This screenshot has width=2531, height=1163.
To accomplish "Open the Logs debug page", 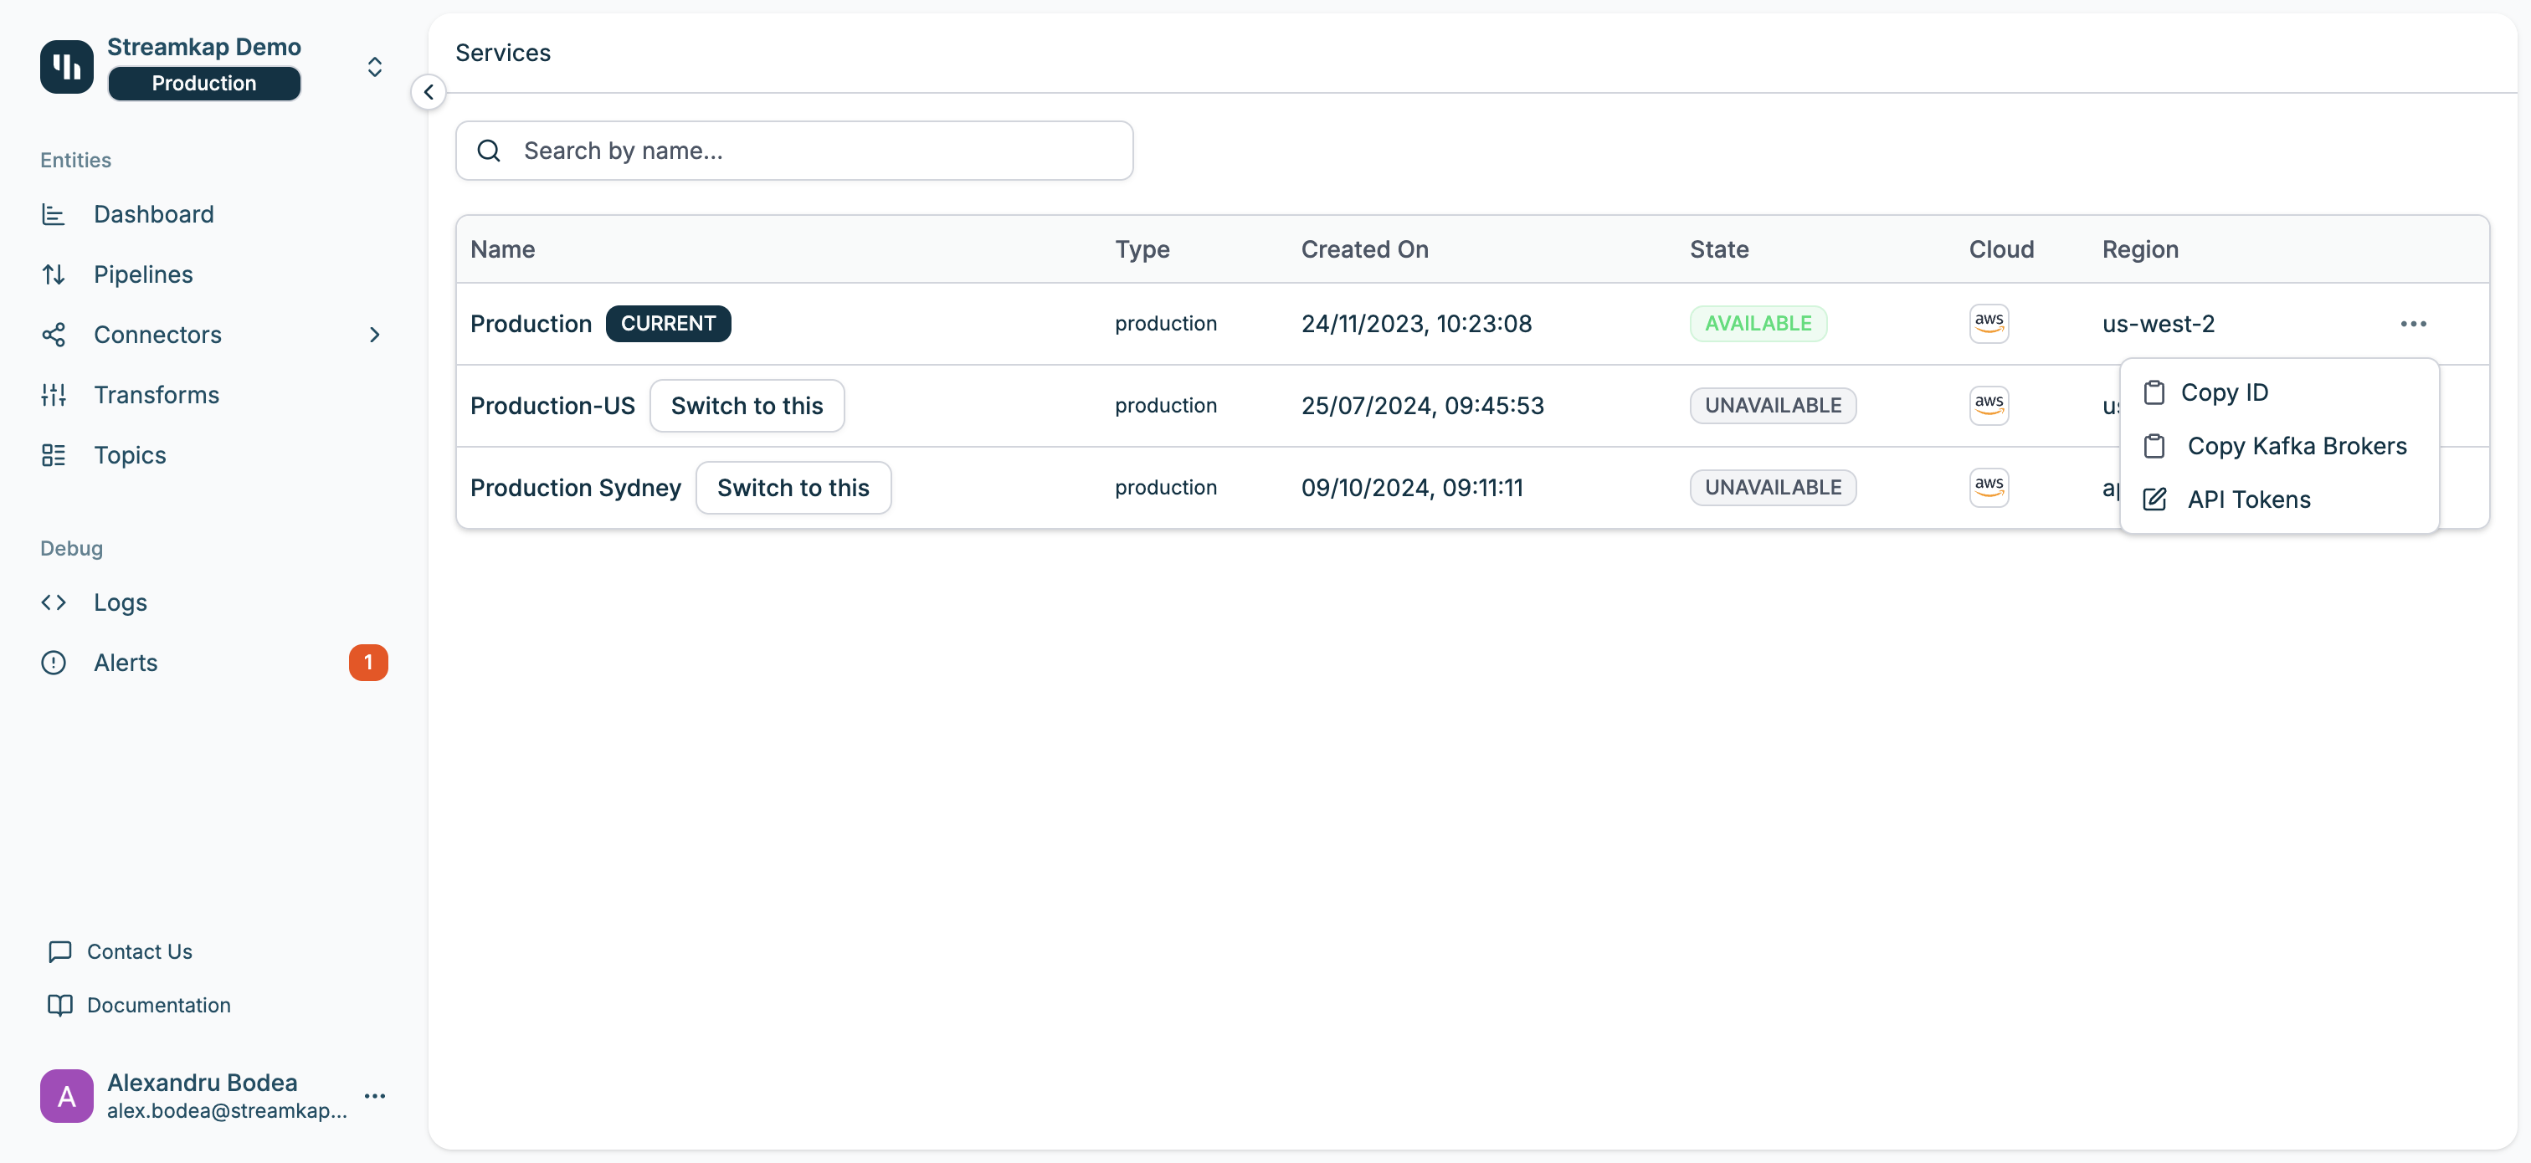I will point(120,602).
